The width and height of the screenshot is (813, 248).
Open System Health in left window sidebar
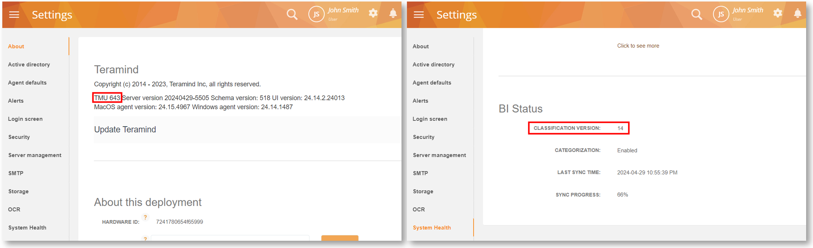pyautogui.click(x=27, y=227)
